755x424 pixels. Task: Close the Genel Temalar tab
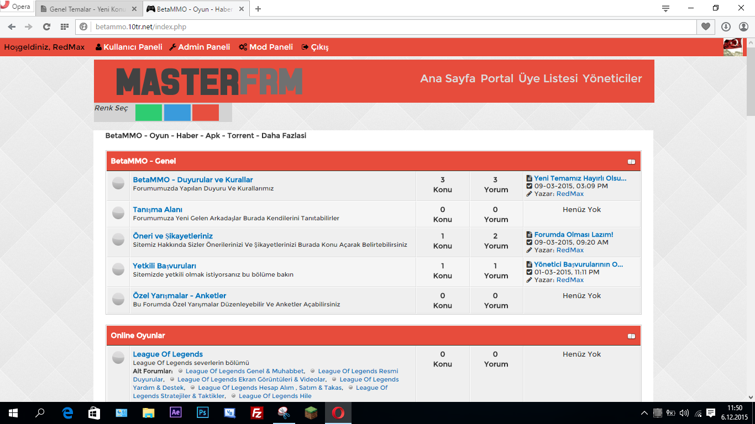[134, 9]
